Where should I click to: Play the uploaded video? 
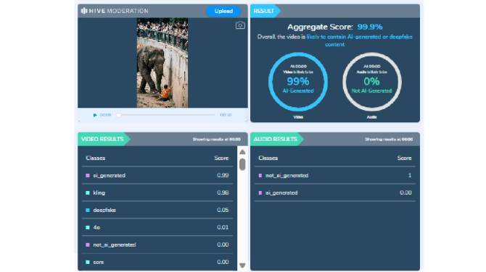[95, 115]
